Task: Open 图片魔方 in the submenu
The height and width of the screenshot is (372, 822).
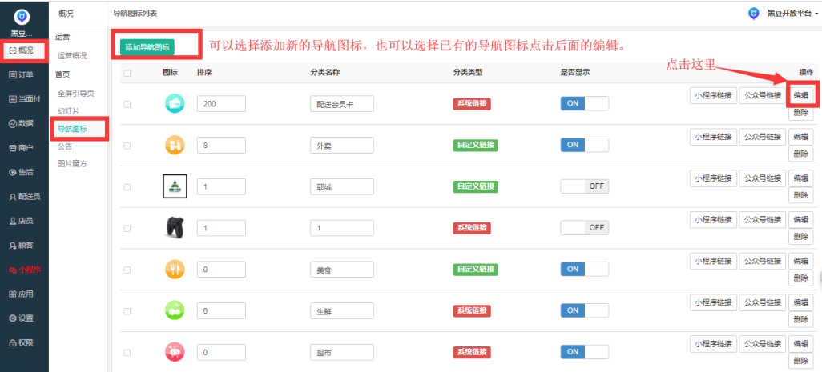Action: coord(72,164)
